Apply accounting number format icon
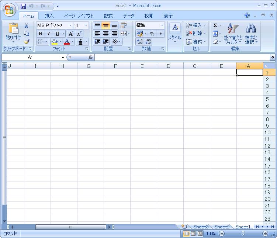The width and height of the screenshot is (277, 238). click(x=140, y=34)
